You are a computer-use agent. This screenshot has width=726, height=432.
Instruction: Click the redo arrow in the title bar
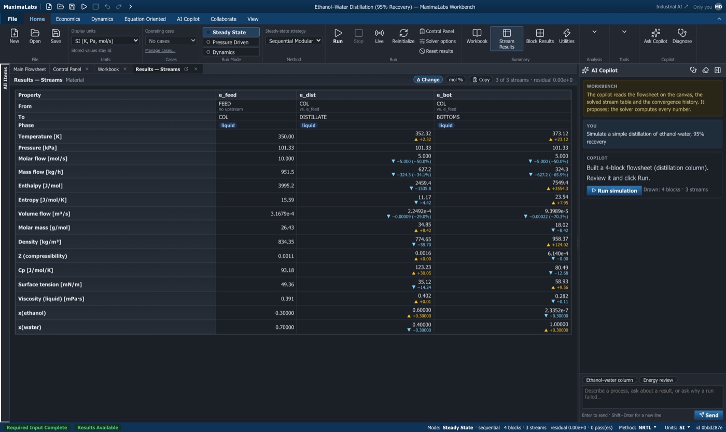(119, 7)
